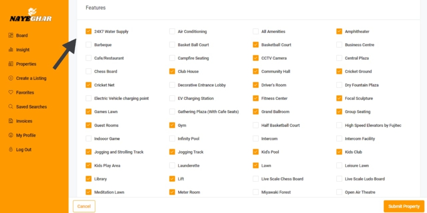Click the Log Out link
427x213 pixels.
[24, 149]
